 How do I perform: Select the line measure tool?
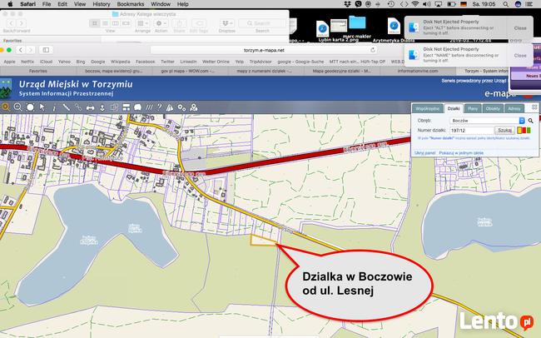click(x=66, y=107)
